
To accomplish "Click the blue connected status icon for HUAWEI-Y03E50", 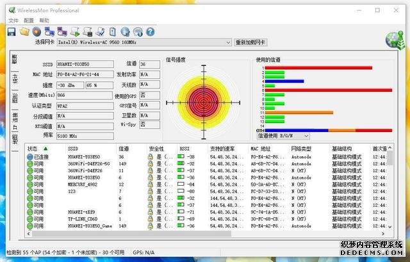I will point(30,157).
